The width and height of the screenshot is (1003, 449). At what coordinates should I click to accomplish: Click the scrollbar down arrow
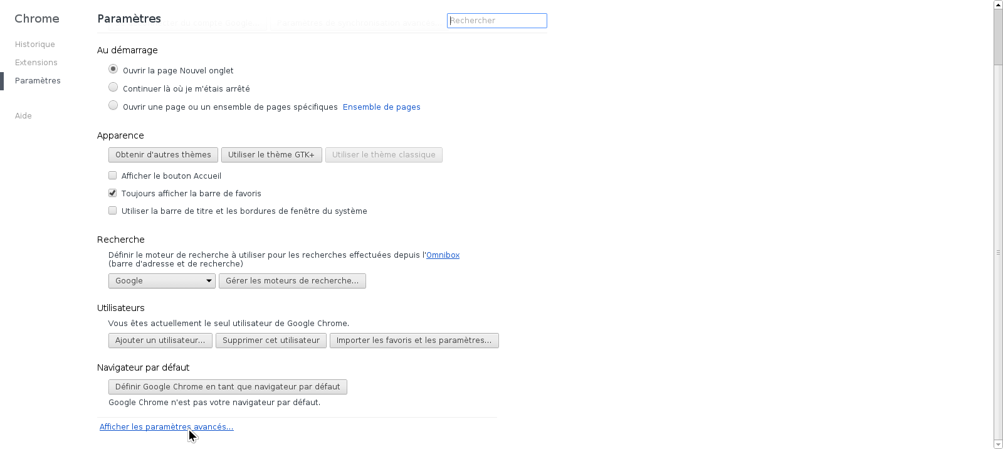tap(998, 445)
